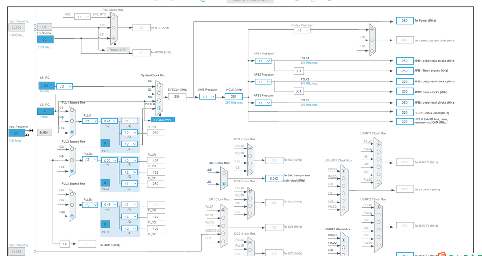The height and width of the screenshot is (256, 482).
Task: Click the To UCPD /4 divider box
Action: pos(65,244)
